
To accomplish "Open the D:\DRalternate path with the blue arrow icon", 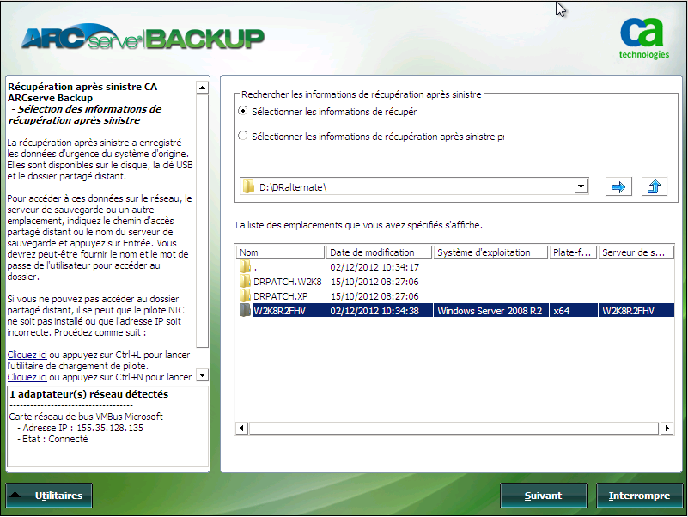I will 618,186.
